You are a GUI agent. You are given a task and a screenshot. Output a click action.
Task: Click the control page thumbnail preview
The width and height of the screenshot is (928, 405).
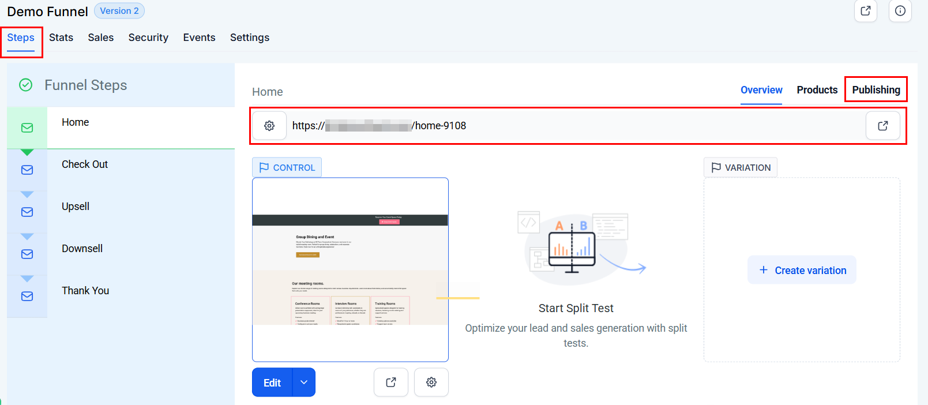(x=350, y=269)
